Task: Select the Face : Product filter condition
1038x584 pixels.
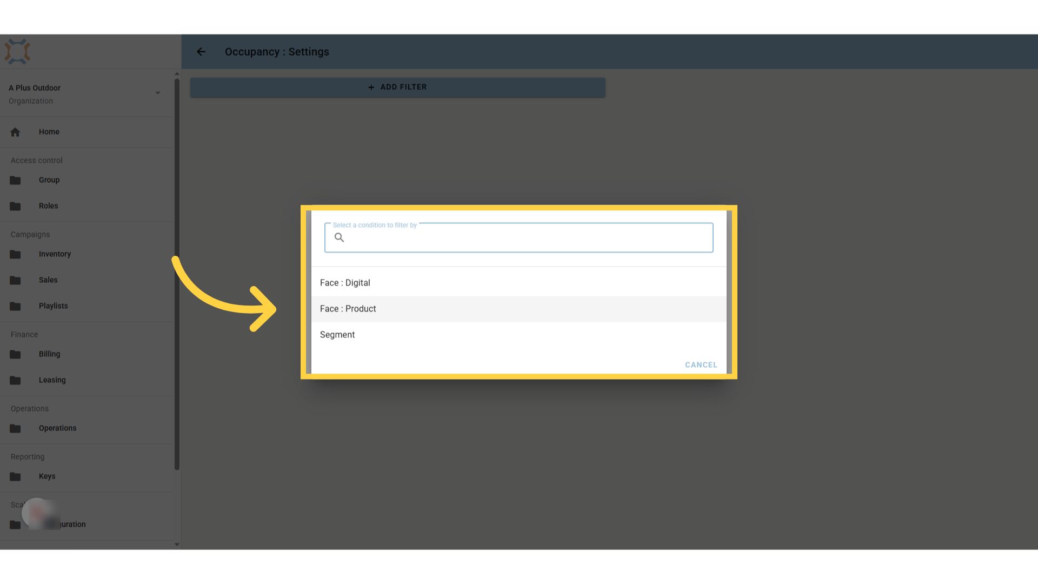Action: pyautogui.click(x=519, y=309)
